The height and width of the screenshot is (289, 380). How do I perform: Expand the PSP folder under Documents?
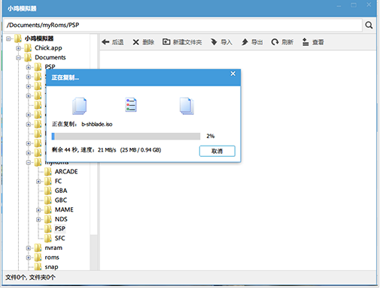coord(29,68)
